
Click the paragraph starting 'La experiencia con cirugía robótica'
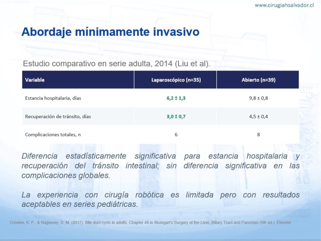pos(160,199)
